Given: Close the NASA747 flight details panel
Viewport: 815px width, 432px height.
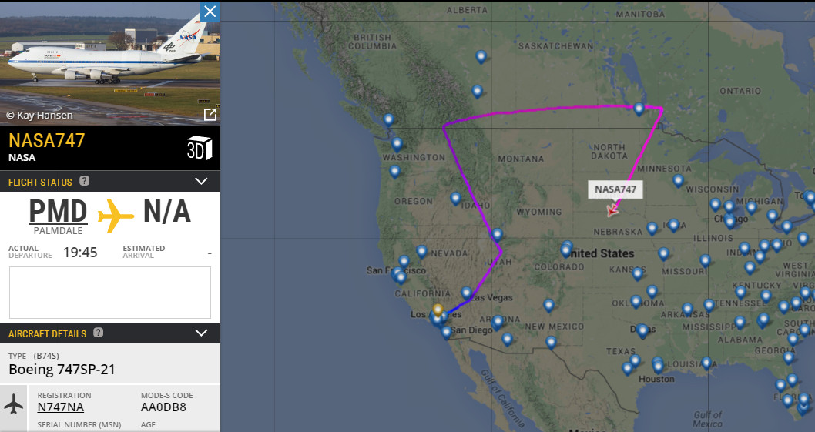Looking at the screenshot, I should click(210, 12).
